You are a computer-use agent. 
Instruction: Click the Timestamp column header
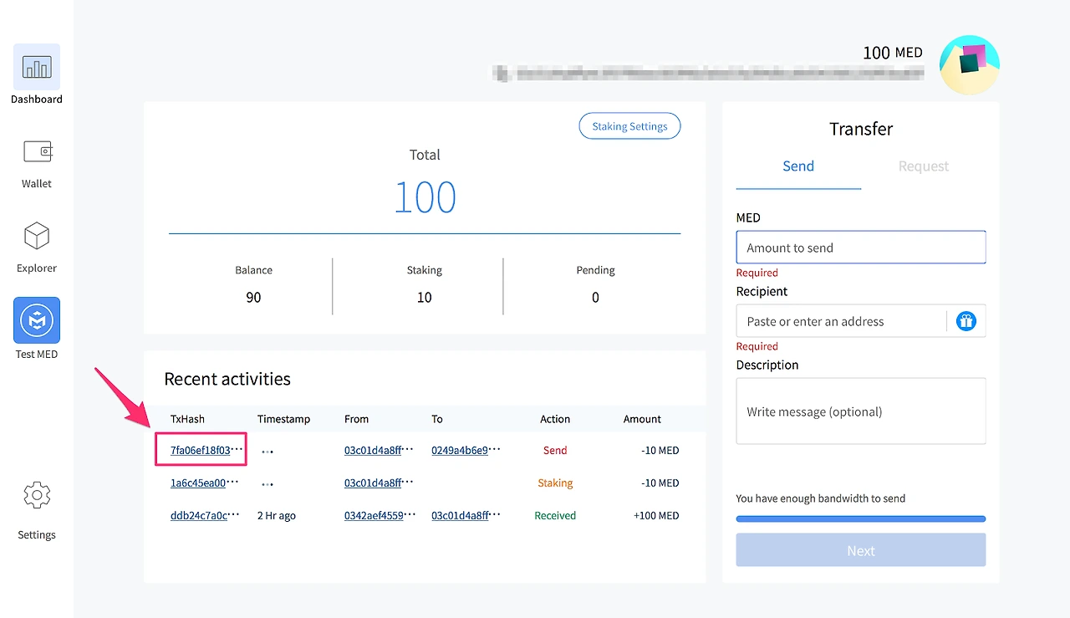(283, 419)
